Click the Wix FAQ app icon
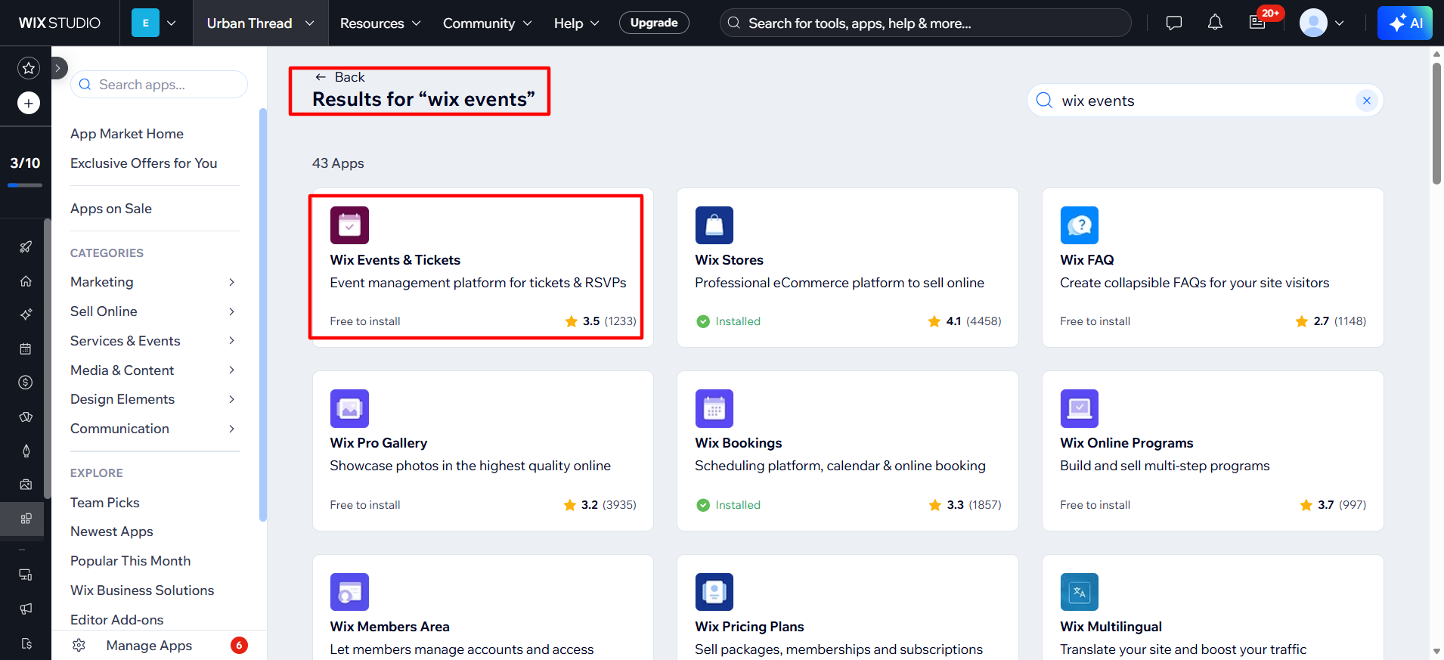The image size is (1444, 660). click(x=1080, y=225)
